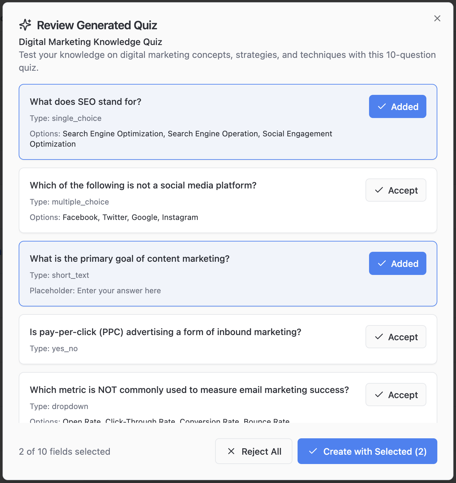The width and height of the screenshot is (456, 483).
Task: Accept the pay-per-click inbound marketing question
Action: point(396,337)
